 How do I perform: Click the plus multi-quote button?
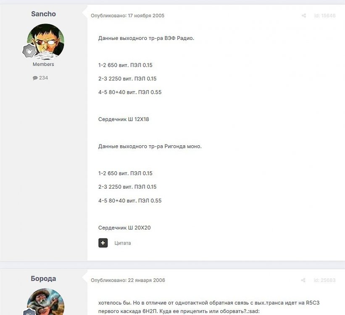103,243
